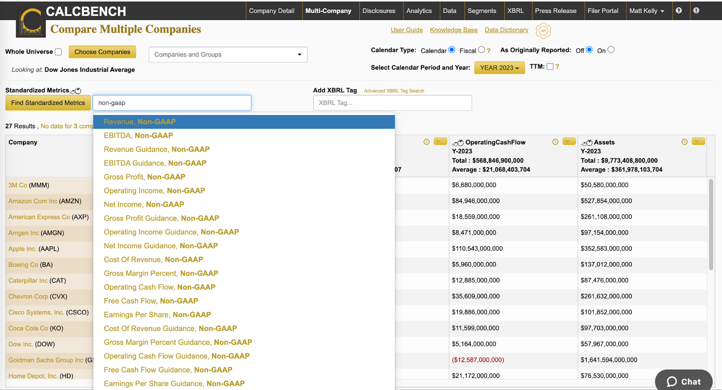722x390 pixels.
Task: Open the Data Dictionary link
Action: pos(506,30)
